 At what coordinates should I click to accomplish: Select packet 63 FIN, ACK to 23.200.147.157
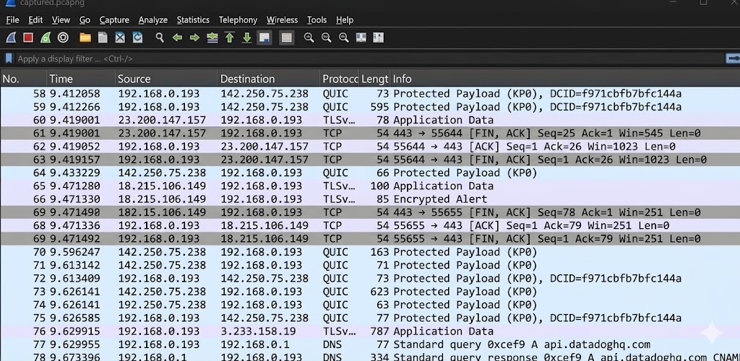(370, 160)
